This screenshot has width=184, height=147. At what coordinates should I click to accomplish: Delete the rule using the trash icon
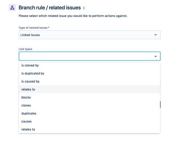pos(84,8)
